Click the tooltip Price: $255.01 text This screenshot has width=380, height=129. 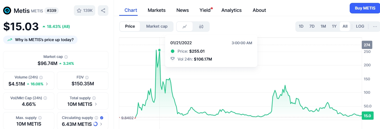(x=191, y=51)
